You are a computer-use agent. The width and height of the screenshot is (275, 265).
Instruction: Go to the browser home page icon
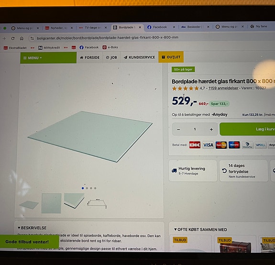point(22,38)
